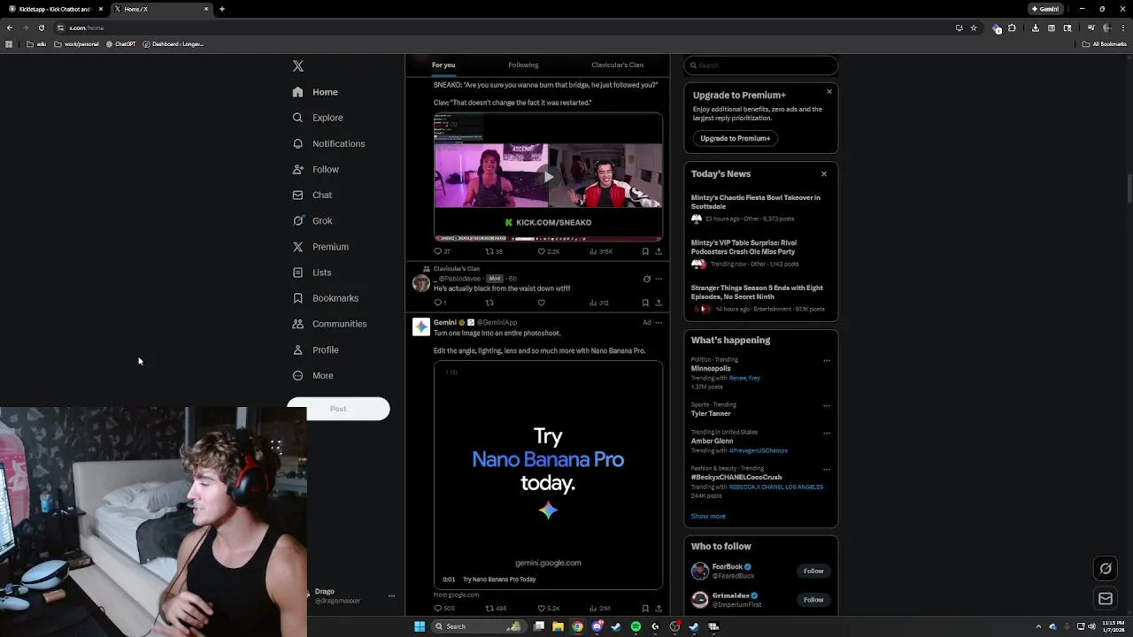This screenshot has width=1133, height=637.
Task: Close the Upgrade to Premium+ card
Action: point(829,91)
